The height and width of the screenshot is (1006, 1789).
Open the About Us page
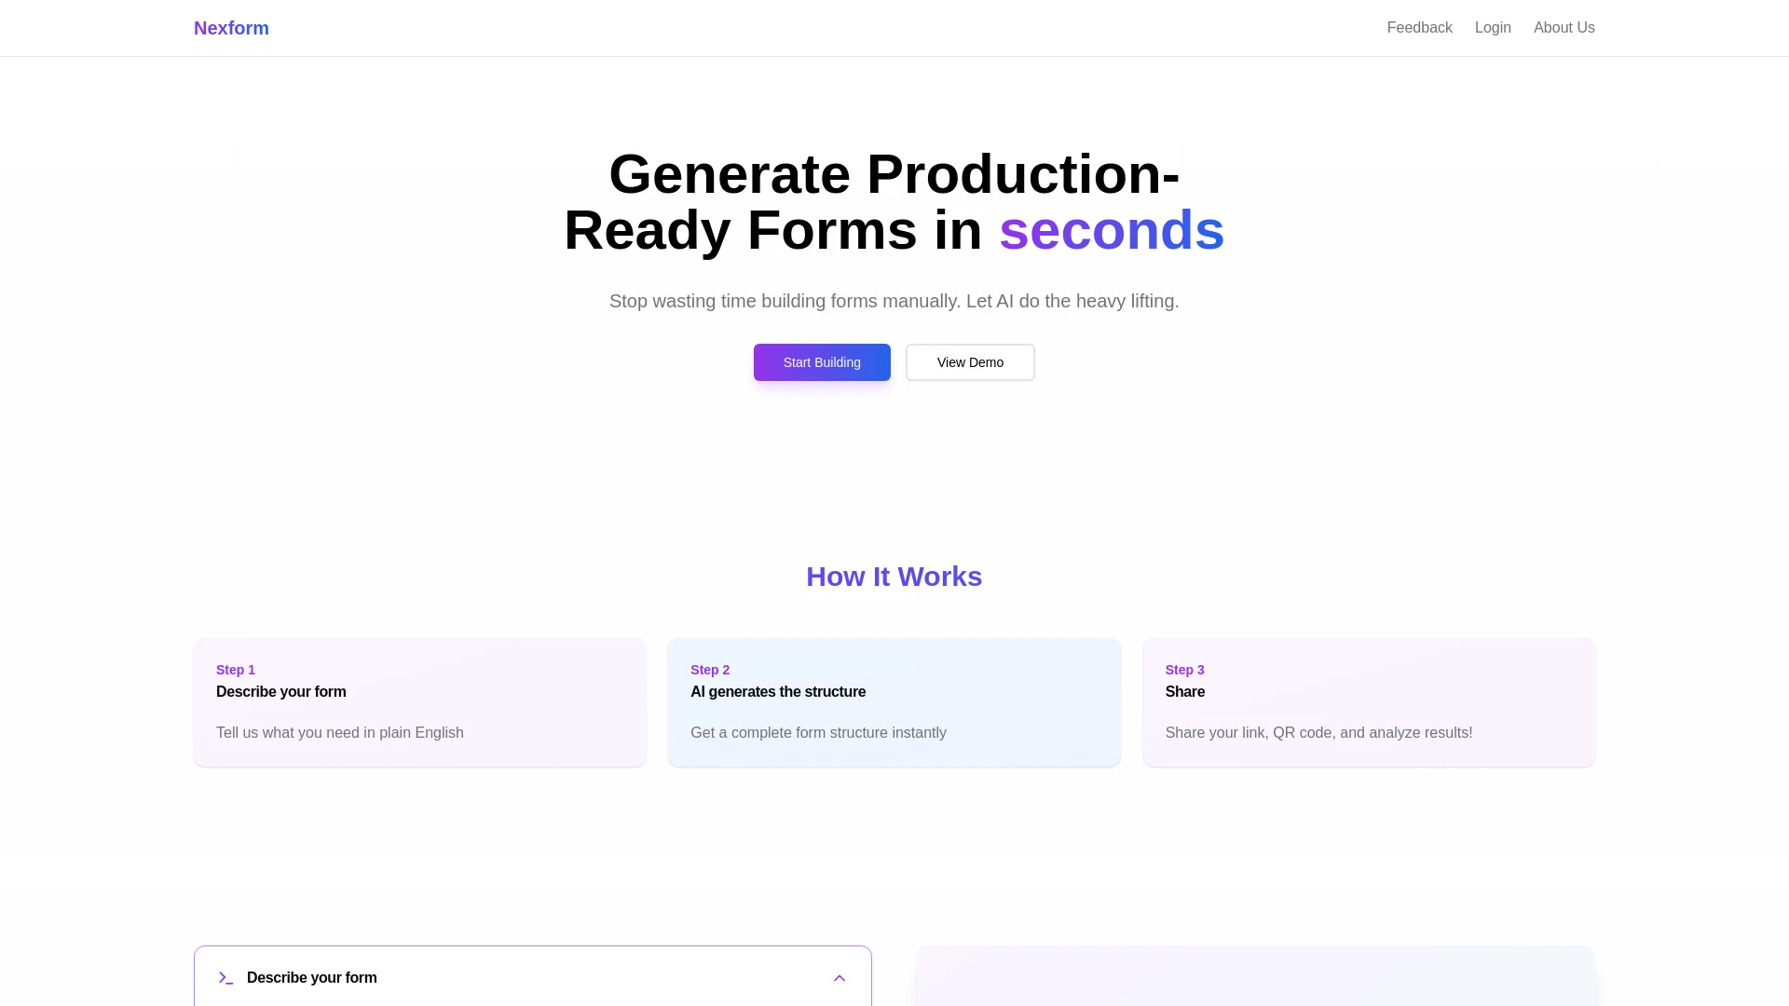(1564, 27)
